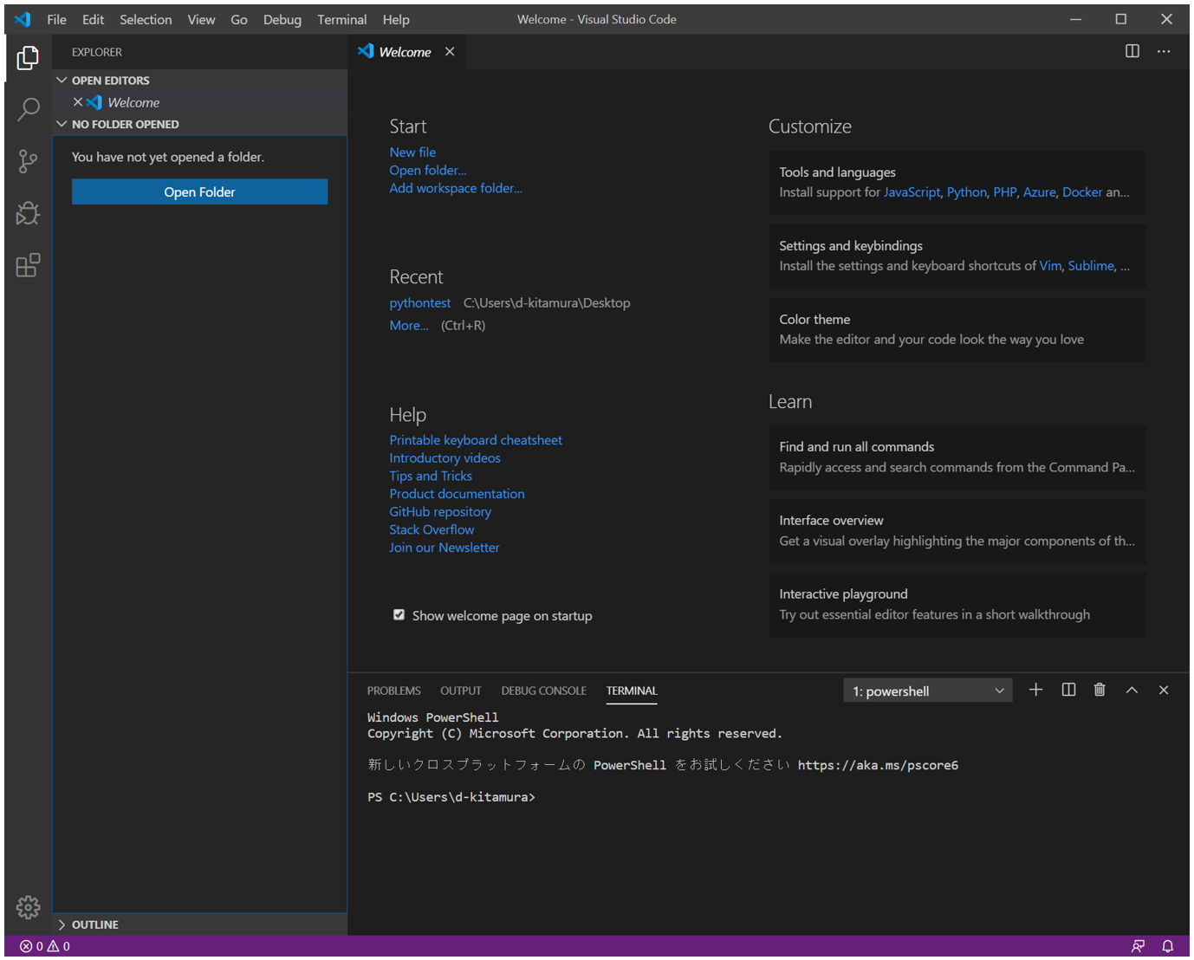The width and height of the screenshot is (1194, 960).
Task: Click the New file link
Action: (412, 152)
